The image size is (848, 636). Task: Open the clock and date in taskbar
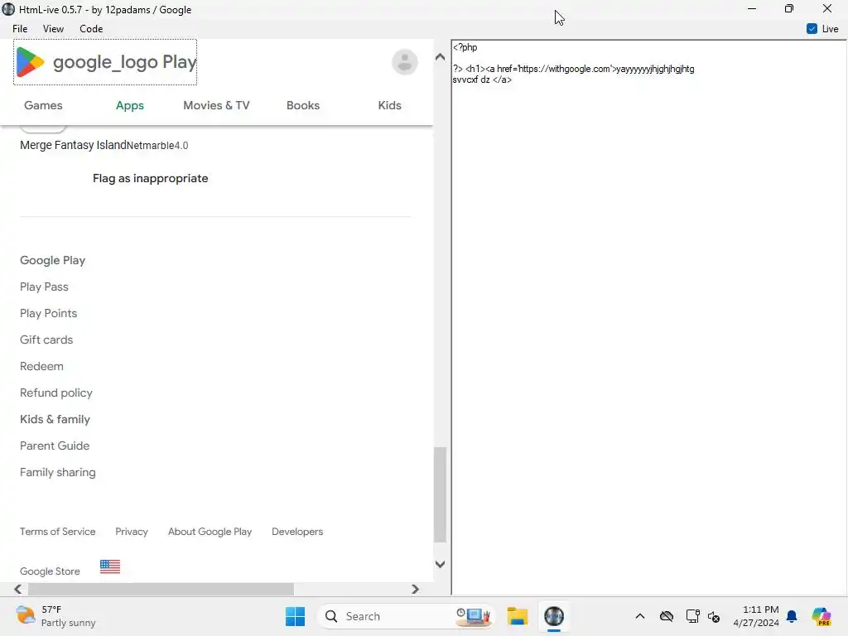(x=756, y=616)
